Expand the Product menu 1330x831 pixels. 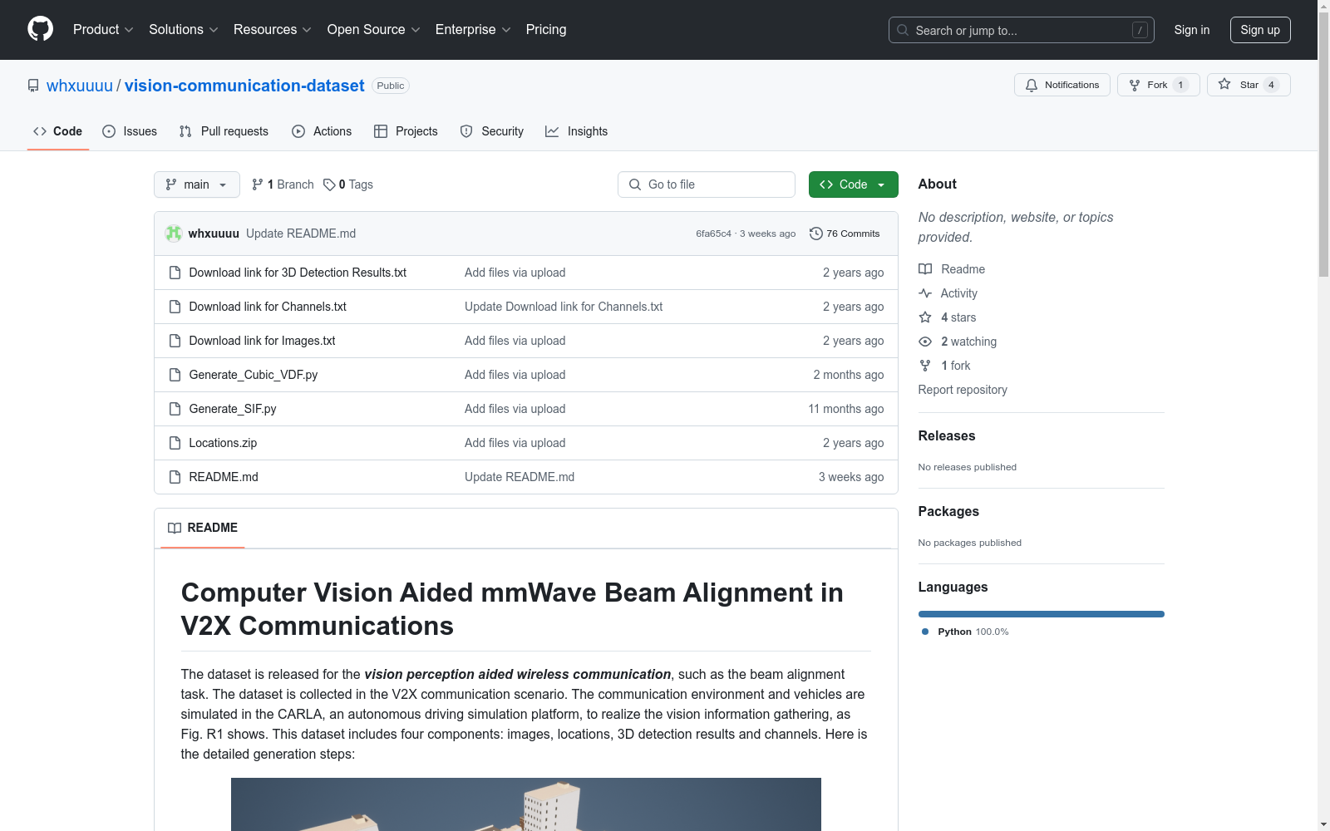103,29
